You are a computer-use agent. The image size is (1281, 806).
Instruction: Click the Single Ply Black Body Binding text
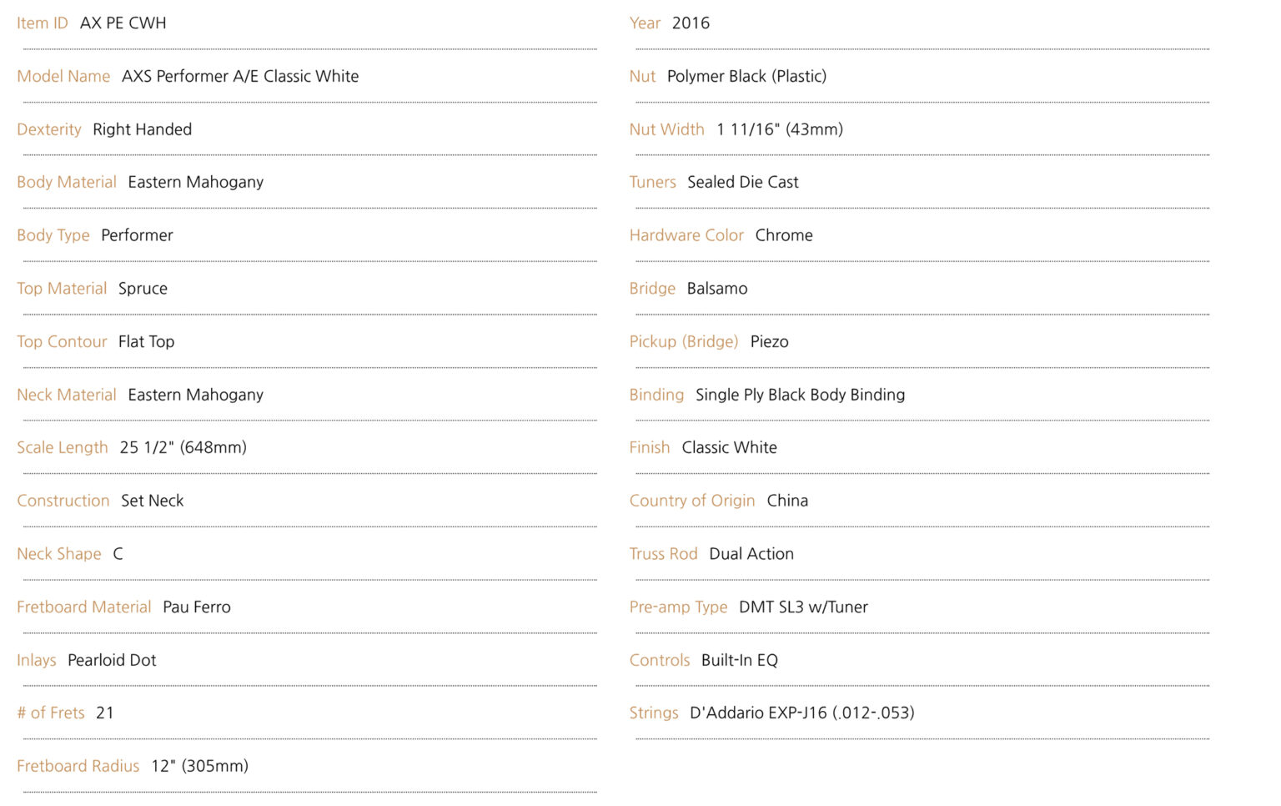801,395
